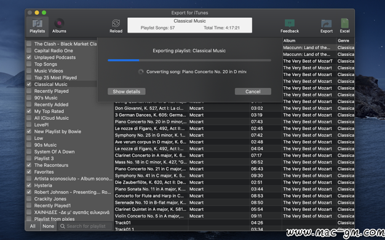This screenshot has width=385, height=240.
Task: Check the Music Videos checkbox
Action: [29, 71]
